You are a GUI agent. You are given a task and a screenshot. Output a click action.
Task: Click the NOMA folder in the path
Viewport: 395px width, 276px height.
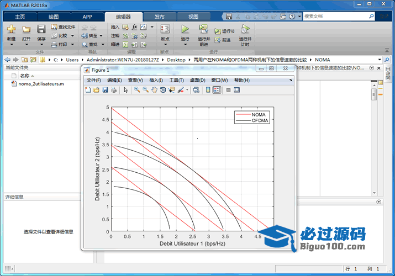(x=322, y=60)
